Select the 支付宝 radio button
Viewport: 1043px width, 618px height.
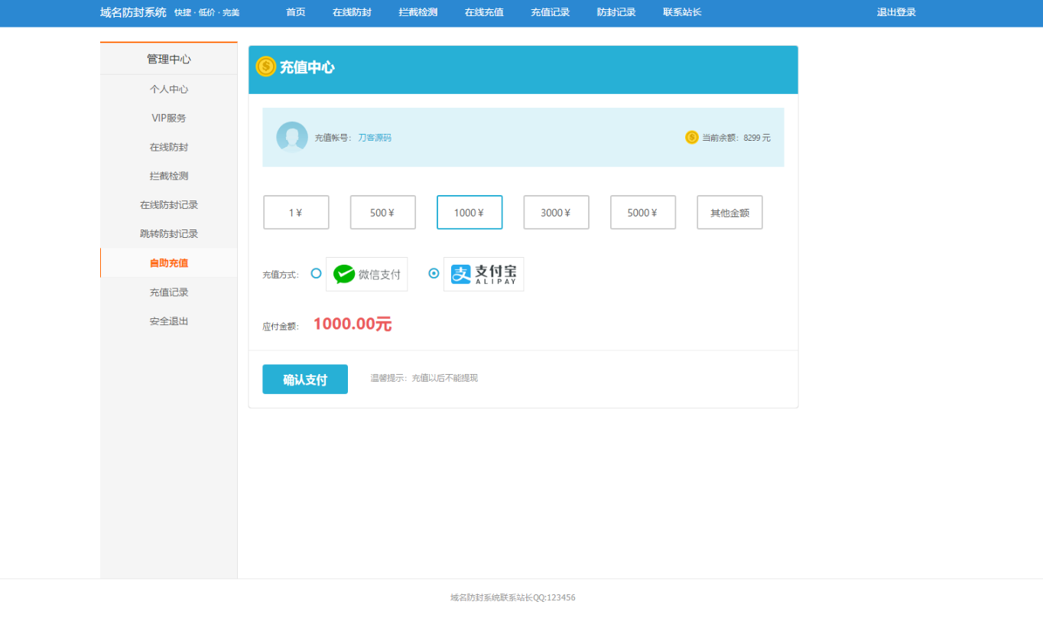coord(434,273)
